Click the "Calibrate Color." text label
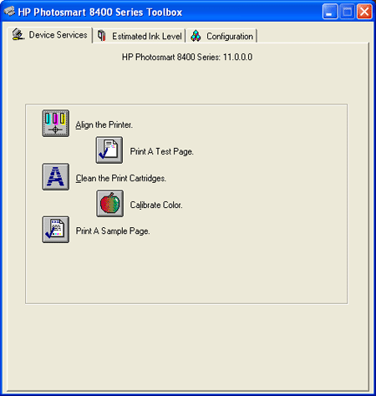 click(x=156, y=205)
